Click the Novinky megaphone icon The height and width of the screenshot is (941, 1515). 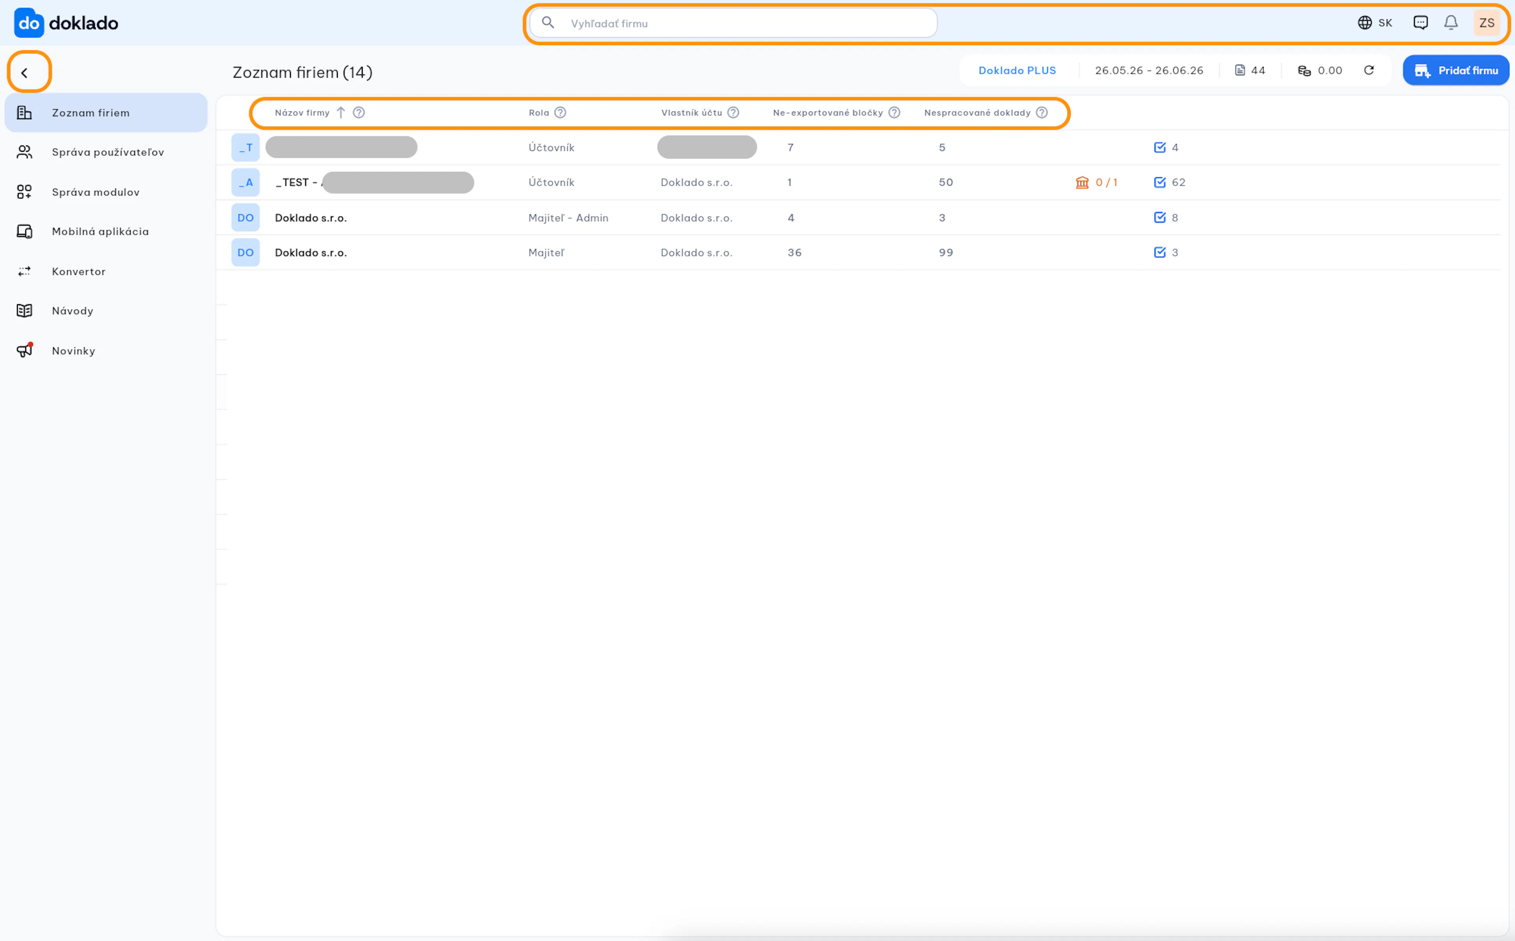[x=24, y=350]
